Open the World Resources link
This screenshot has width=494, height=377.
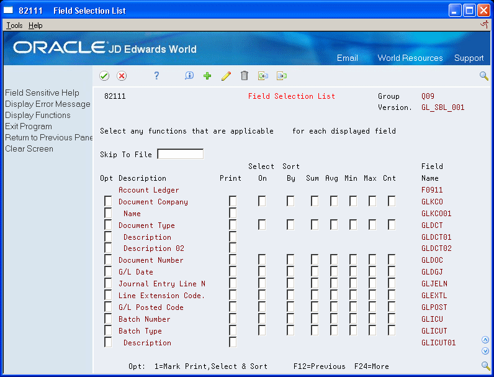point(410,58)
